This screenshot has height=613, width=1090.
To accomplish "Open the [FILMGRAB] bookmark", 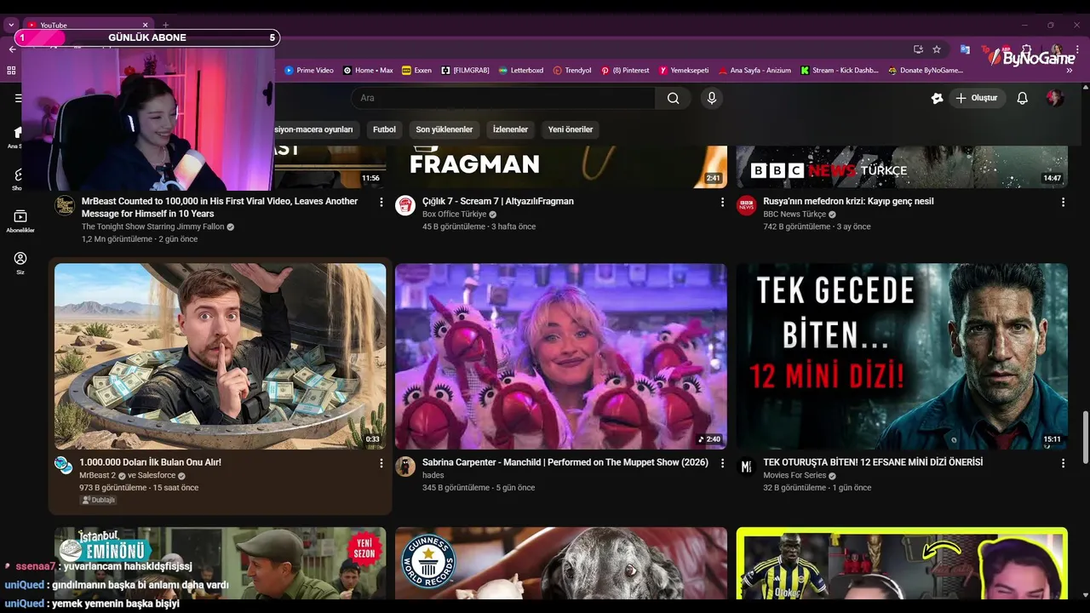I will point(466,71).
